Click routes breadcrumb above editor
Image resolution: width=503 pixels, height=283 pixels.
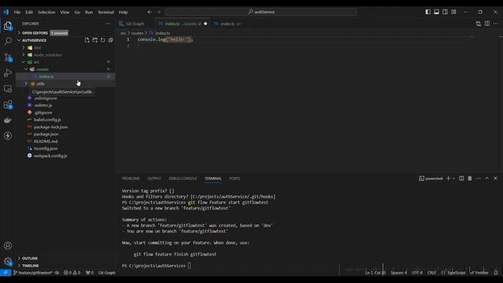pyautogui.click(x=137, y=33)
